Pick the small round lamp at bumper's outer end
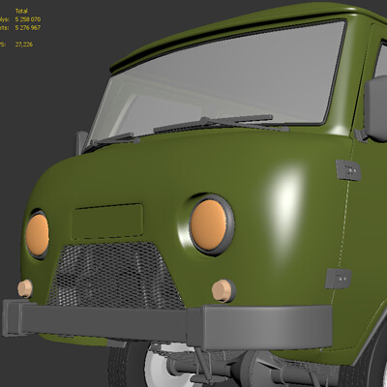This screenshot has width=387, height=387. (25, 288)
